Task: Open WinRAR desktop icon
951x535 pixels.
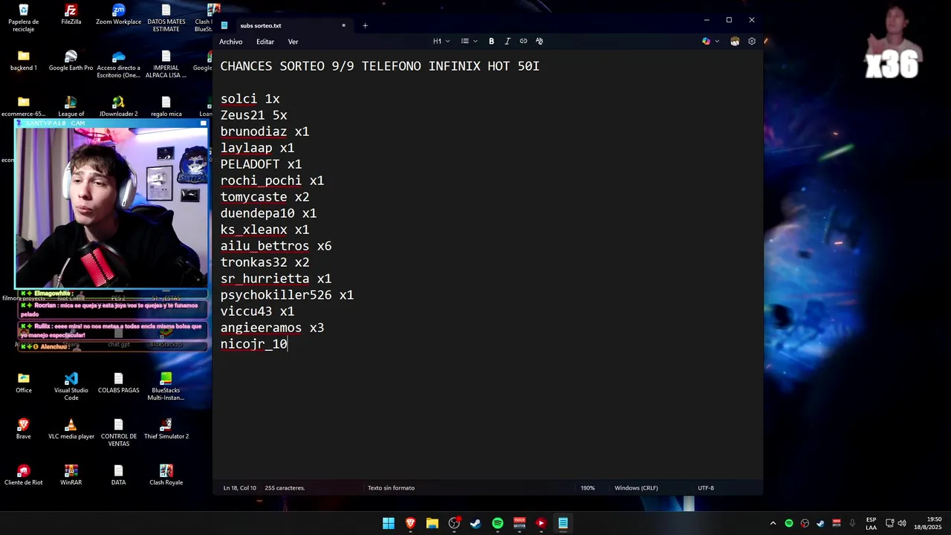Action: (x=71, y=475)
